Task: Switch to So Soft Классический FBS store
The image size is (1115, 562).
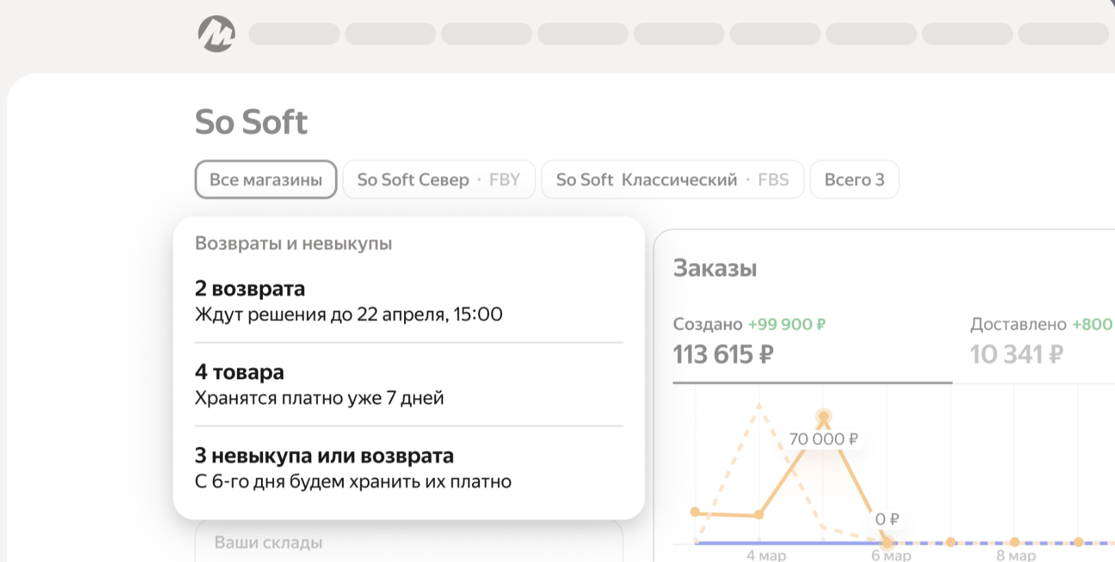Action: 672,180
